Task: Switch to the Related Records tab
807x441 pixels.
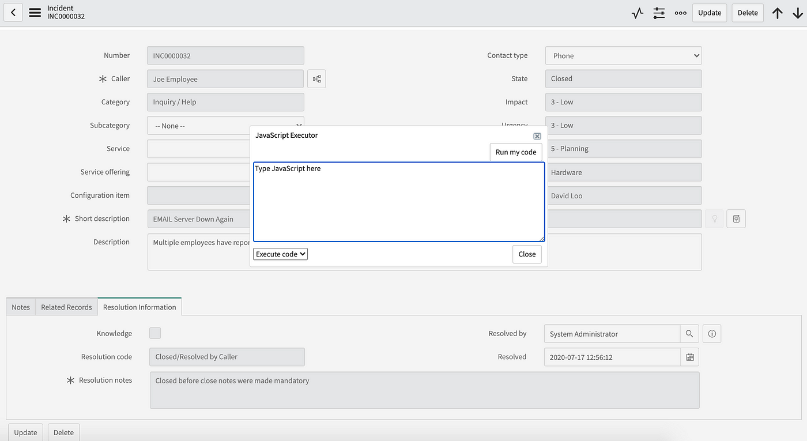Action: pos(66,307)
